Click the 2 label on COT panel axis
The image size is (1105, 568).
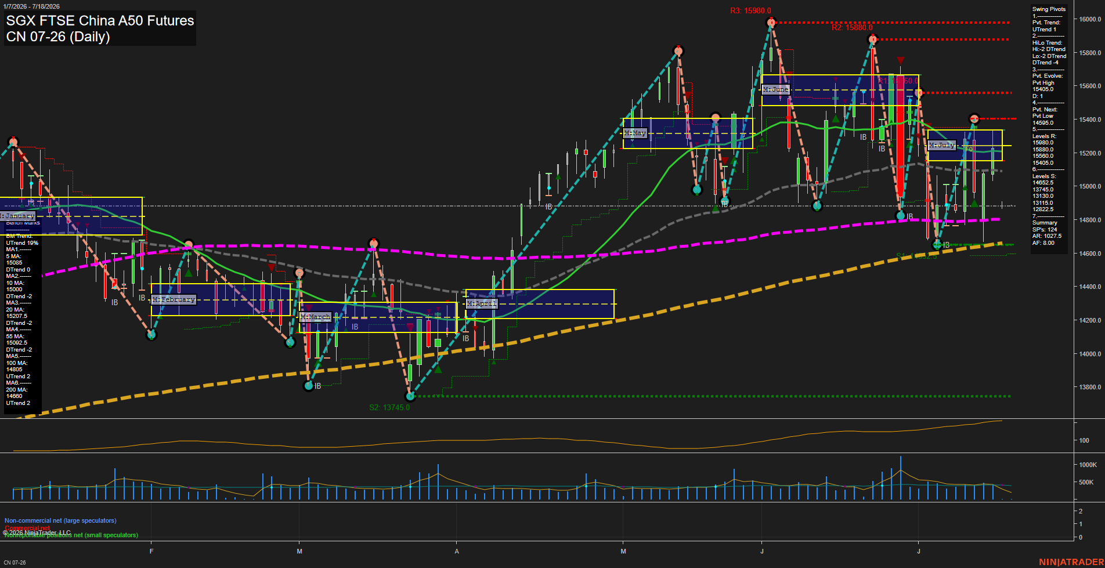pyautogui.click(x=1080, y=511)
